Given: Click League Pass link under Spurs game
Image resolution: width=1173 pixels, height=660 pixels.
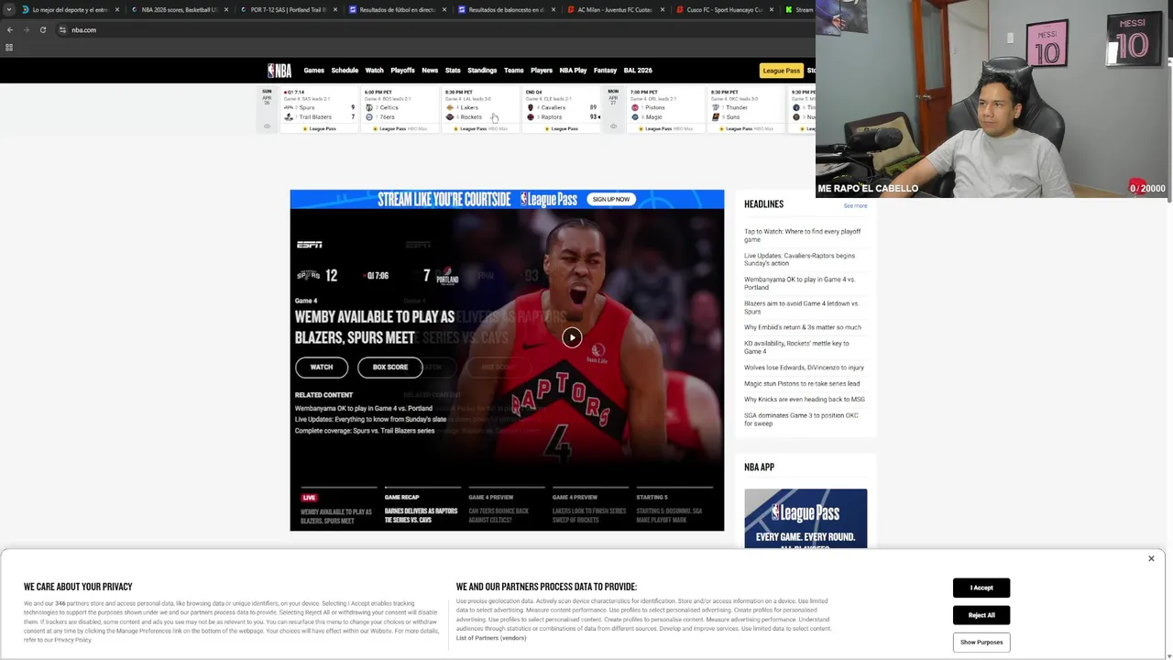Looking at the screenshot, I should click(x=320, y=128).
